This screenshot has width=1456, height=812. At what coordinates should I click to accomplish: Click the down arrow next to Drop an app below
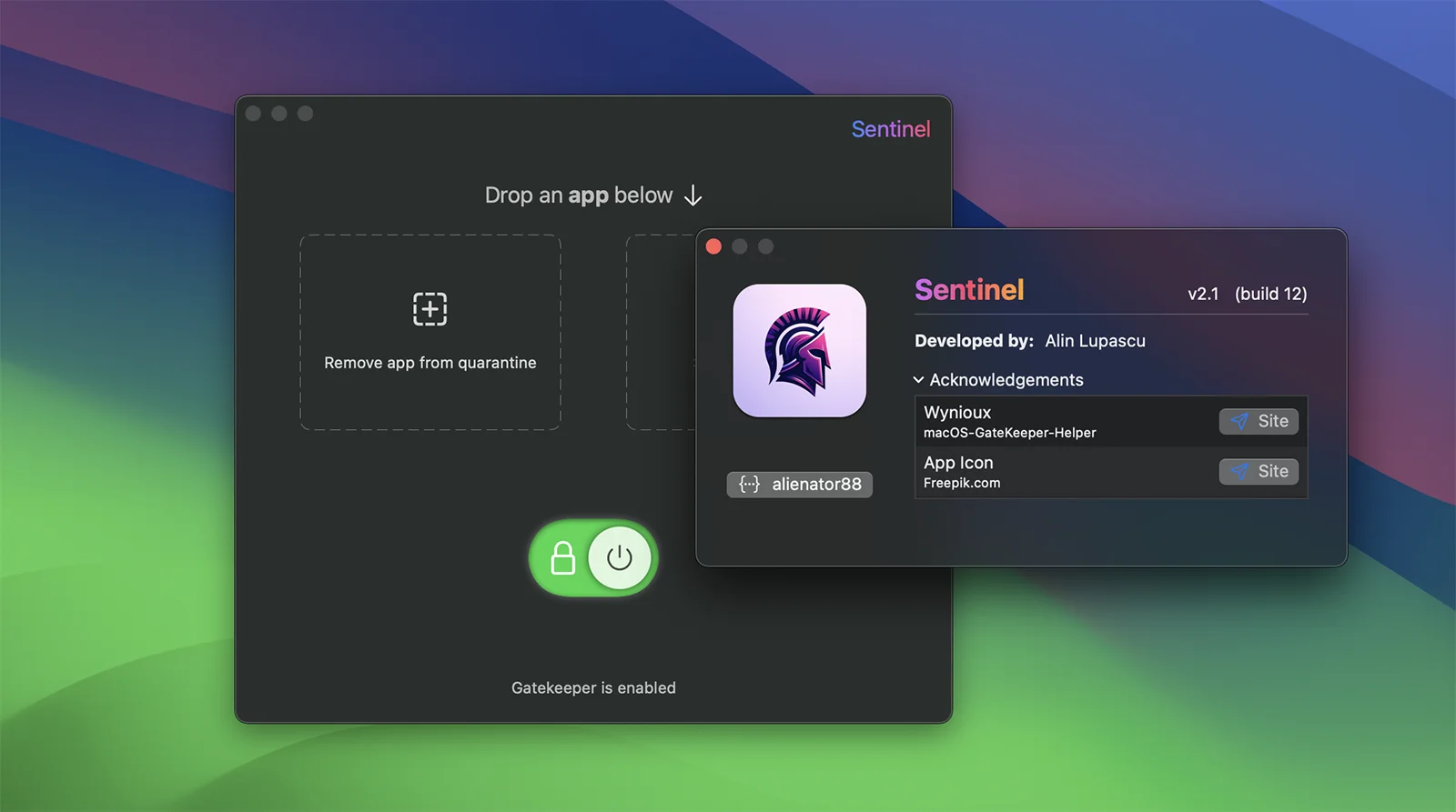(693, 195)
